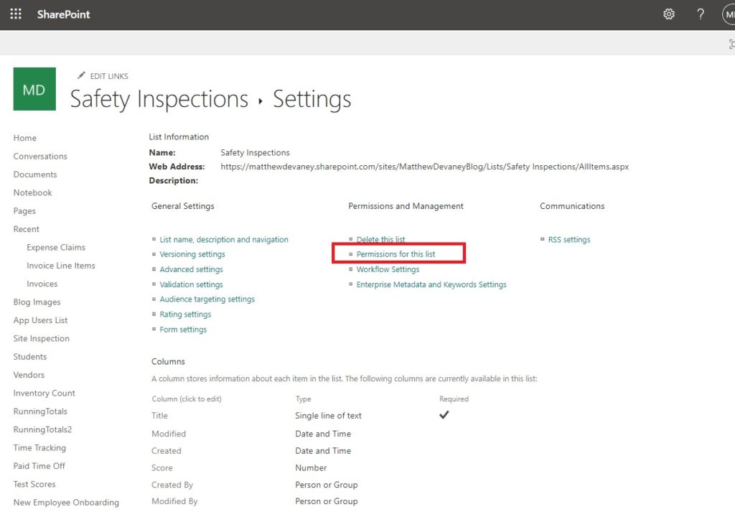Viewport: 735px width, 512px height.
Task: Click the Number type cell for Score
Action: click(311, 468)
